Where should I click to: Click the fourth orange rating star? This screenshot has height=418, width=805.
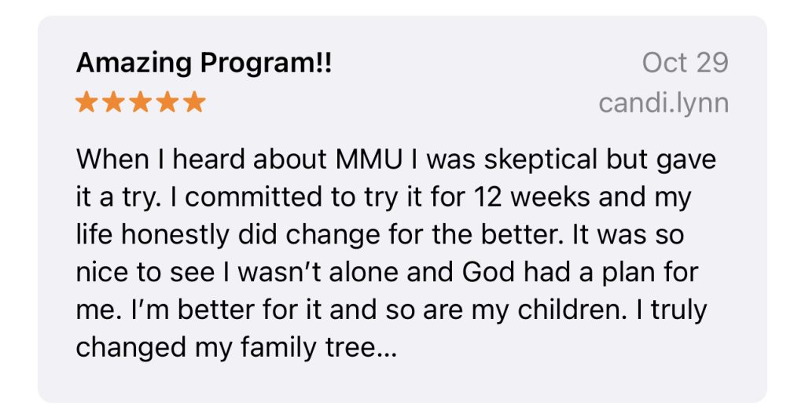(x=167, y=102)
